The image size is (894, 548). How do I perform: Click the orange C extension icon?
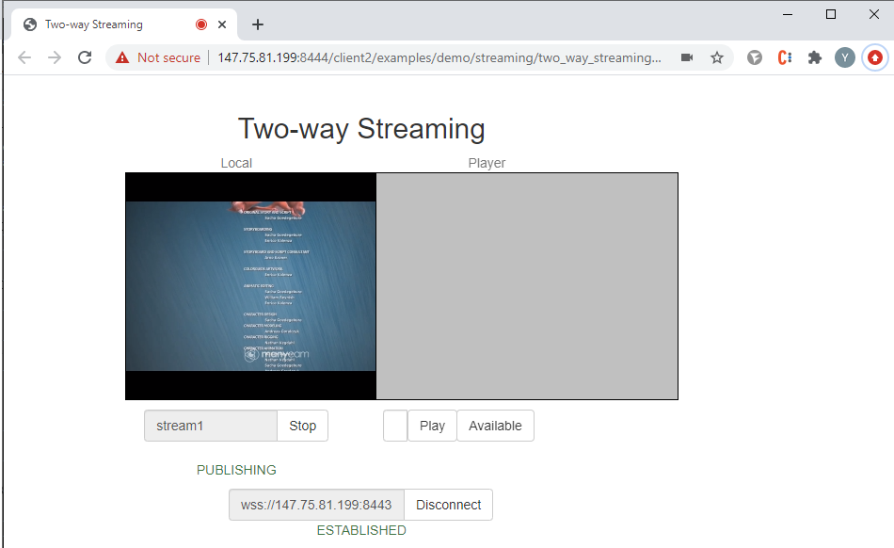click(785, 57)
